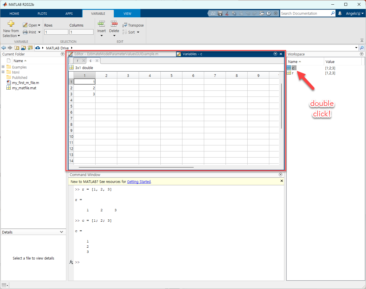The width and height of the screenshot is (366, 289).
Task: Click the Print variable icon
Action: (x=25, y=32)
